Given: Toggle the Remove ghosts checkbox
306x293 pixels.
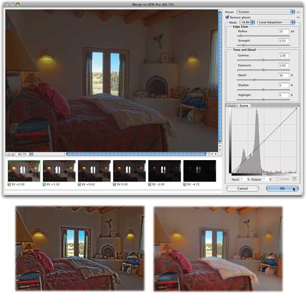Looking at the screenshot, I should 227,17.
